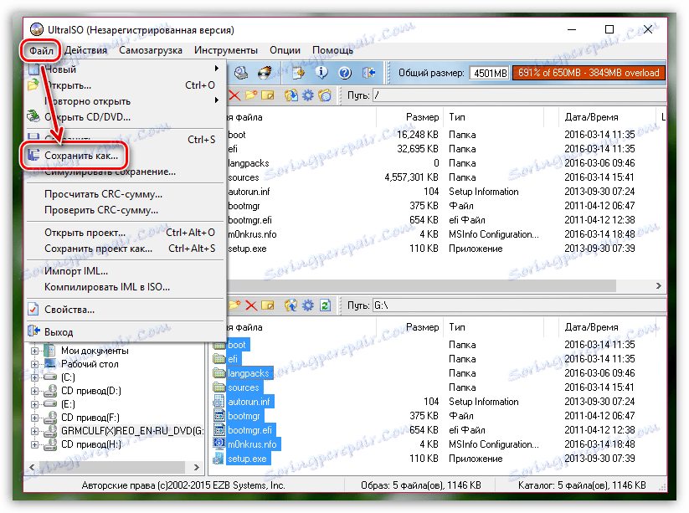
Task: Select m0nkrus.nfo in the local file list
Action: (252, 444)
